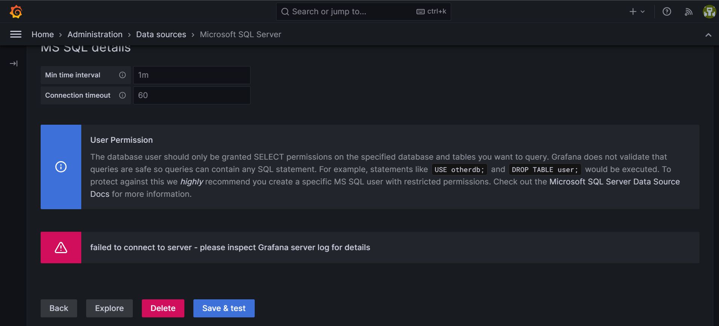Collapse the top bar with chevron
The image size is (719, 326).
click(x=708, y=35)
